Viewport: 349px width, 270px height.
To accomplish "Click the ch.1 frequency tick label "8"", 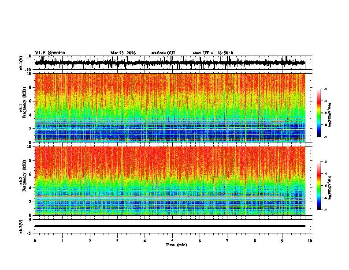I will coord(31,87).
